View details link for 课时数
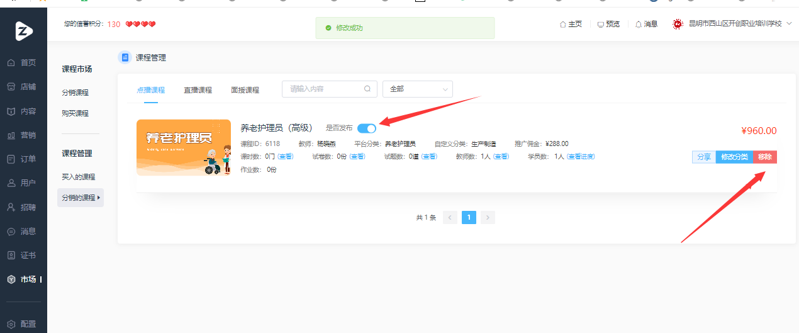 click(x=286, y=156)
